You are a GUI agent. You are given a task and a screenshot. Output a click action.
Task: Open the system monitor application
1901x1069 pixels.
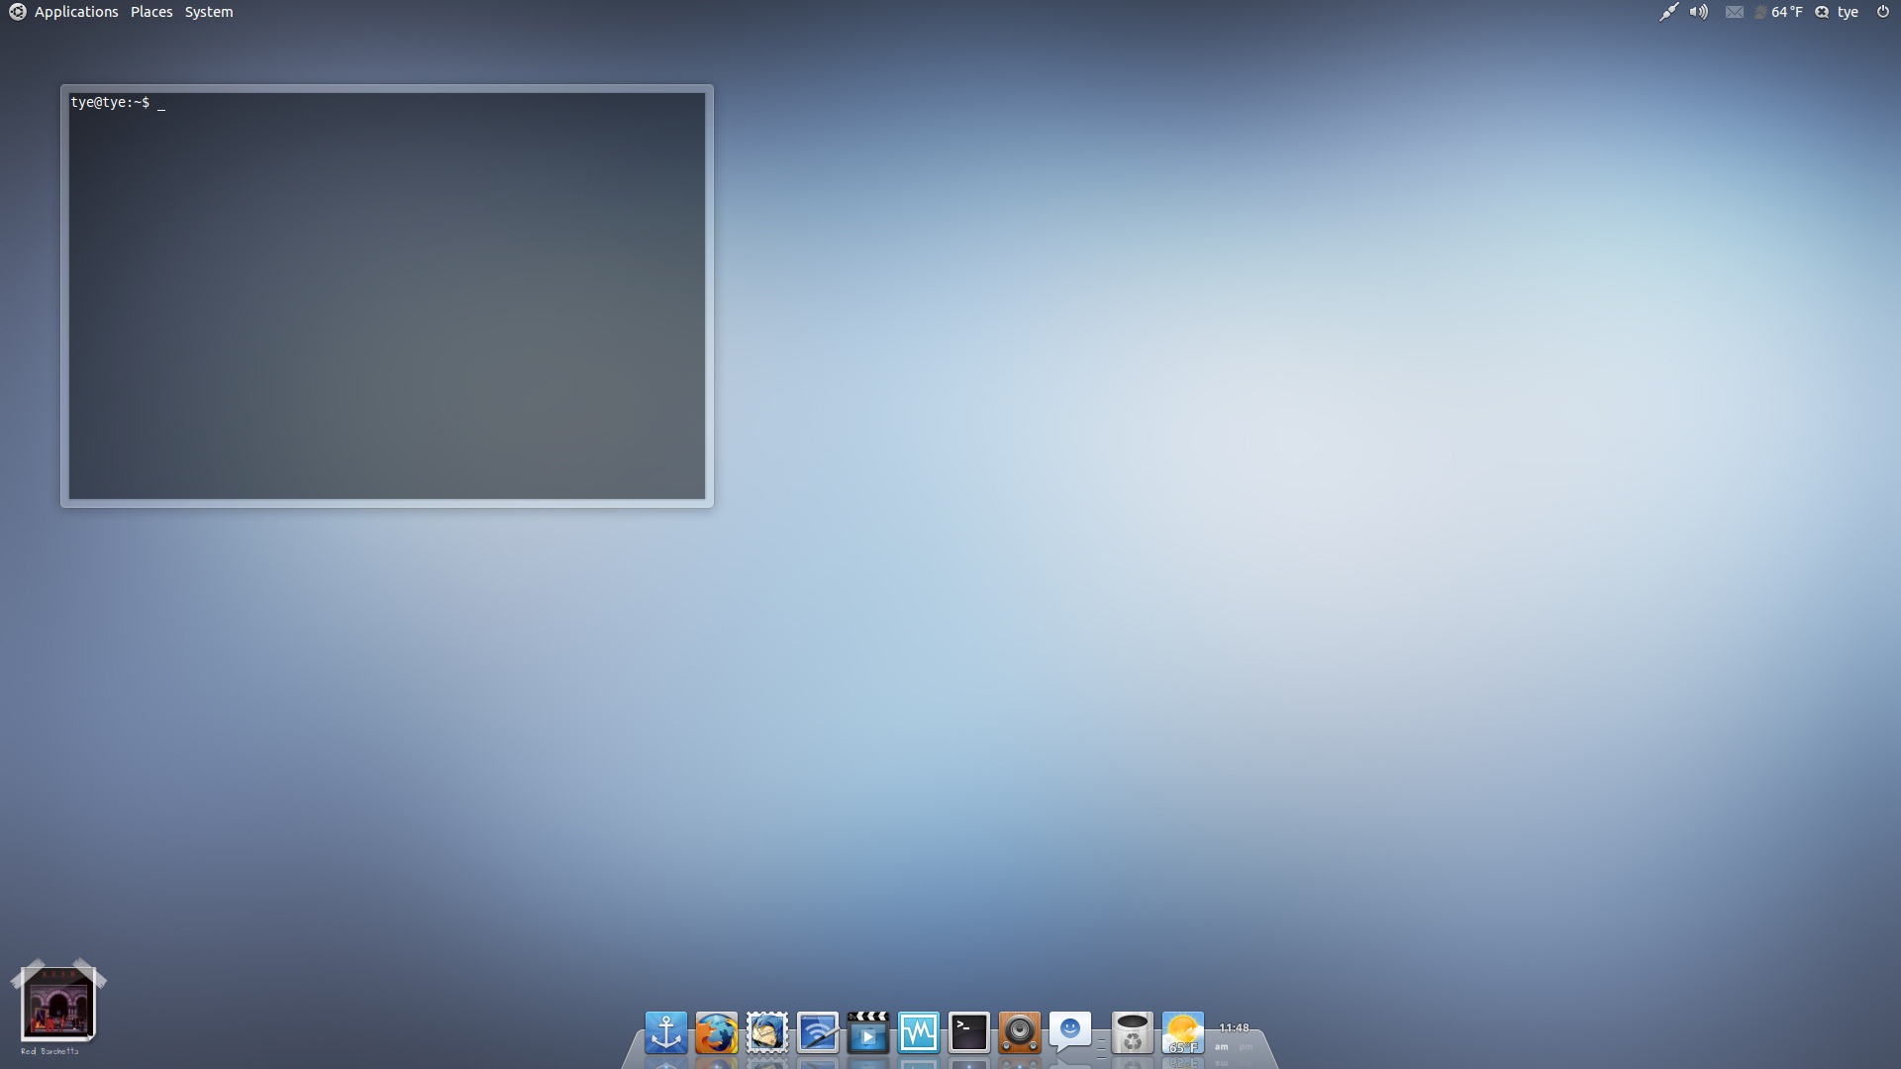point(920,1033)
